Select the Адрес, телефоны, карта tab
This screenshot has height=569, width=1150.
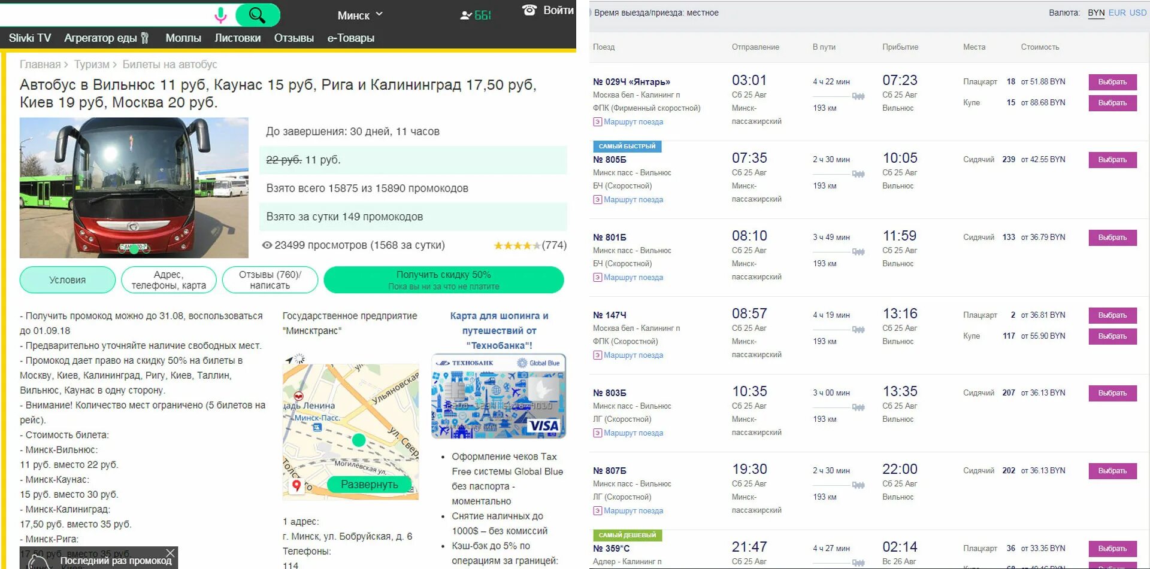(x=169, y=279)
